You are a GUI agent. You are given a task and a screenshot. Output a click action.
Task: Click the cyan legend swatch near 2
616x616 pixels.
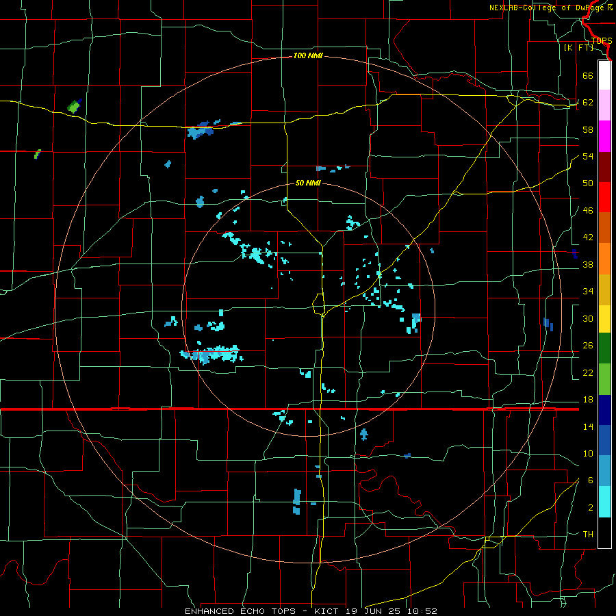pos(604,502)
